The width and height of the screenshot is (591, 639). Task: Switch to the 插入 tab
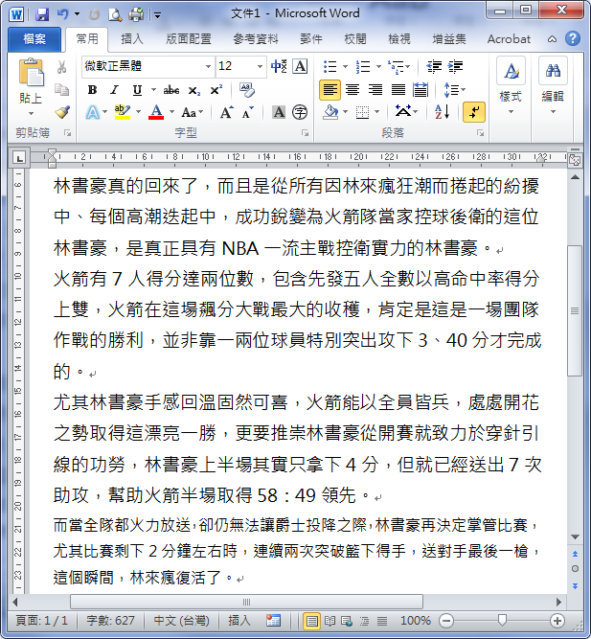pos(132,39)
